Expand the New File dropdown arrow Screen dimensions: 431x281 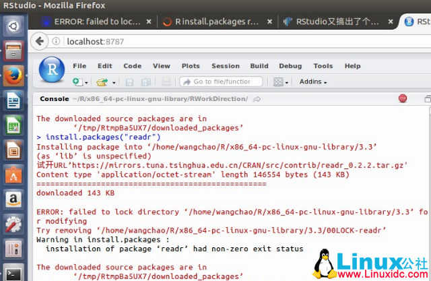point(86,82)
